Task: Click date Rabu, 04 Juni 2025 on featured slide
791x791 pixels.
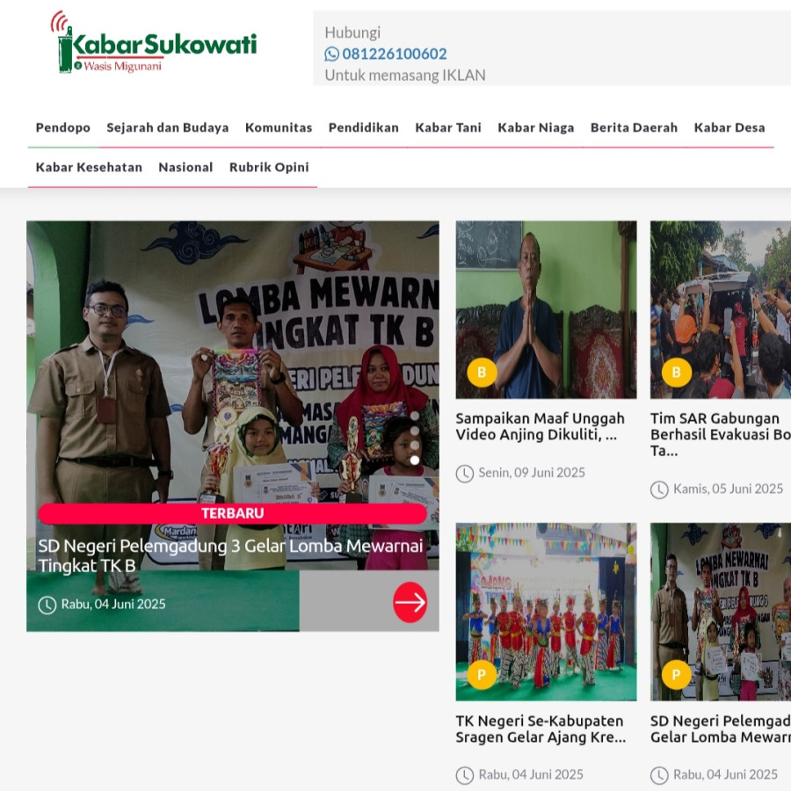Action: 113,605
